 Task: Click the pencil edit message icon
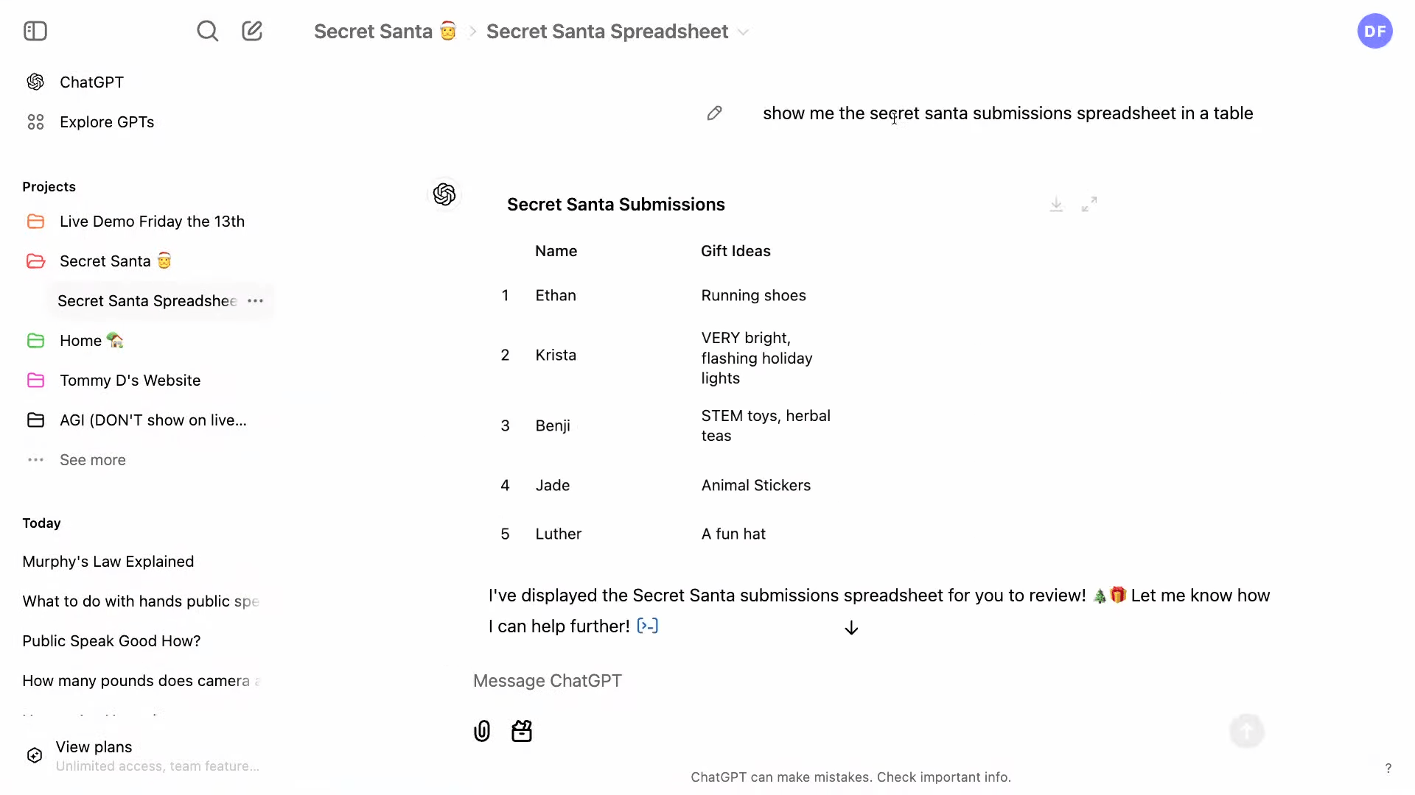coord(714,113)
